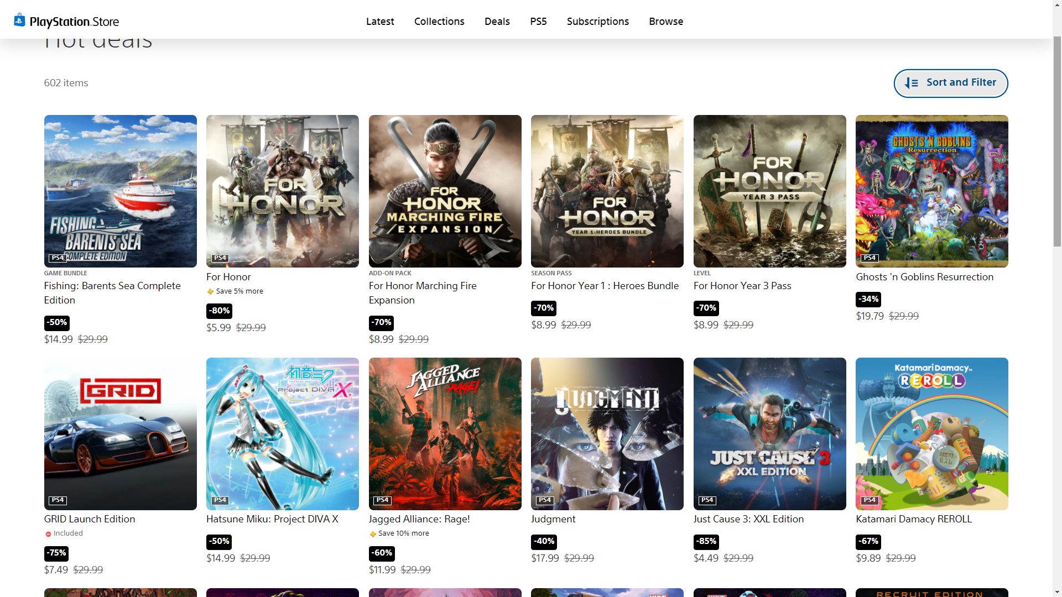Open the Collections menu
This screenshot has width=1062, height=597.
click(439, 21)
